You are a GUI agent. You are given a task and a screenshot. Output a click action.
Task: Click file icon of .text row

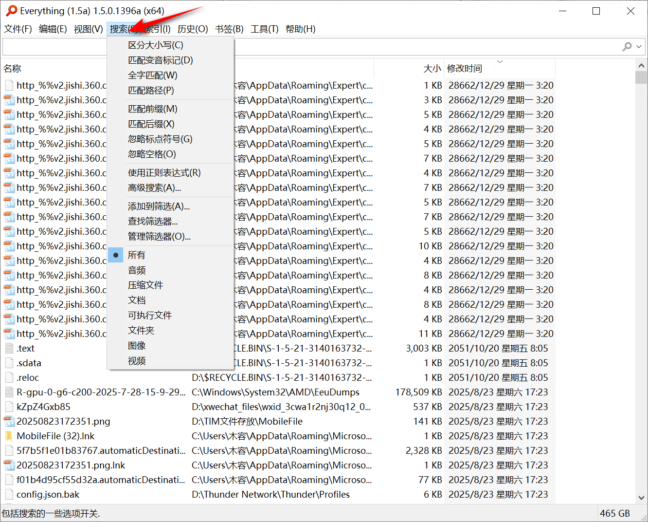[9, 348]
